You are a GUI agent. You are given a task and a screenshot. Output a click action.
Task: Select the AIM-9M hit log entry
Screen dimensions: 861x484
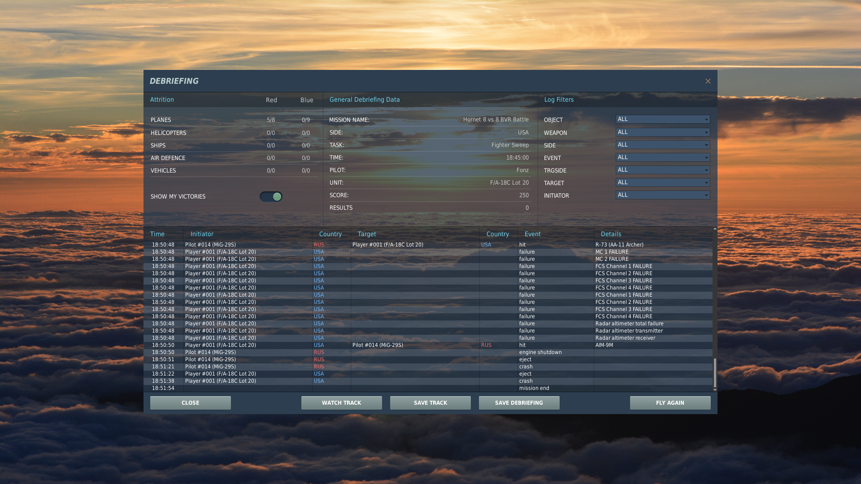click(428, 345)
